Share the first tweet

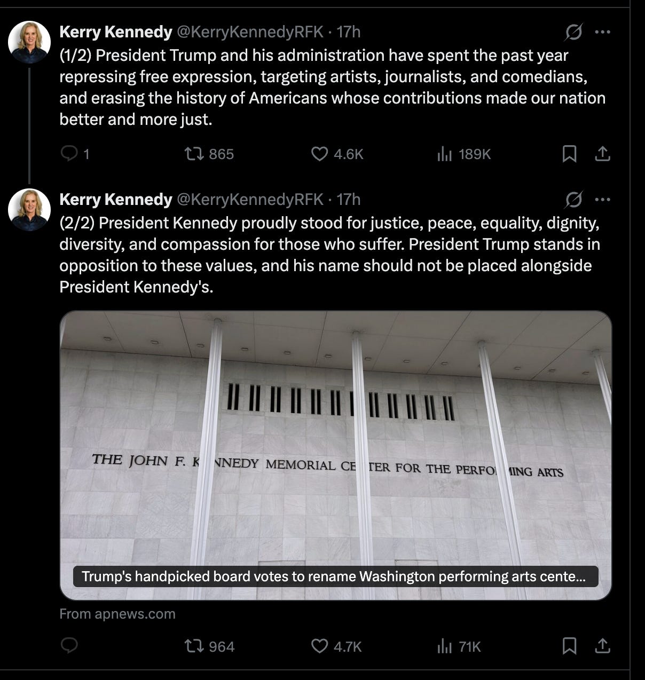tap(603, 154)
